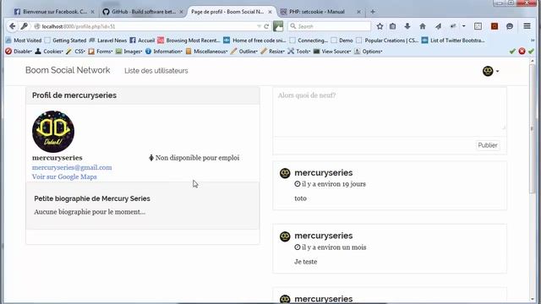
Task: Click the paper plane send icon in toolbar
Action: 438,26
